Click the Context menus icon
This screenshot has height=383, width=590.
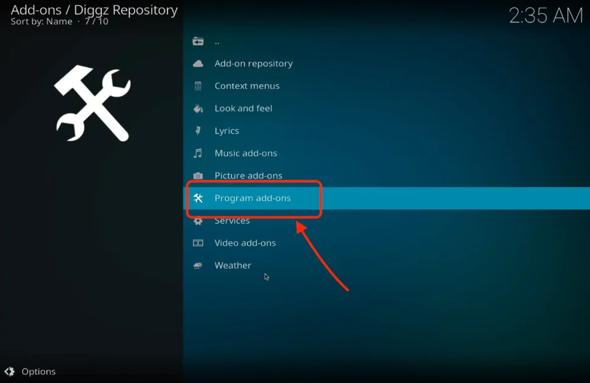pyautogui.click(x=198, y=86)
